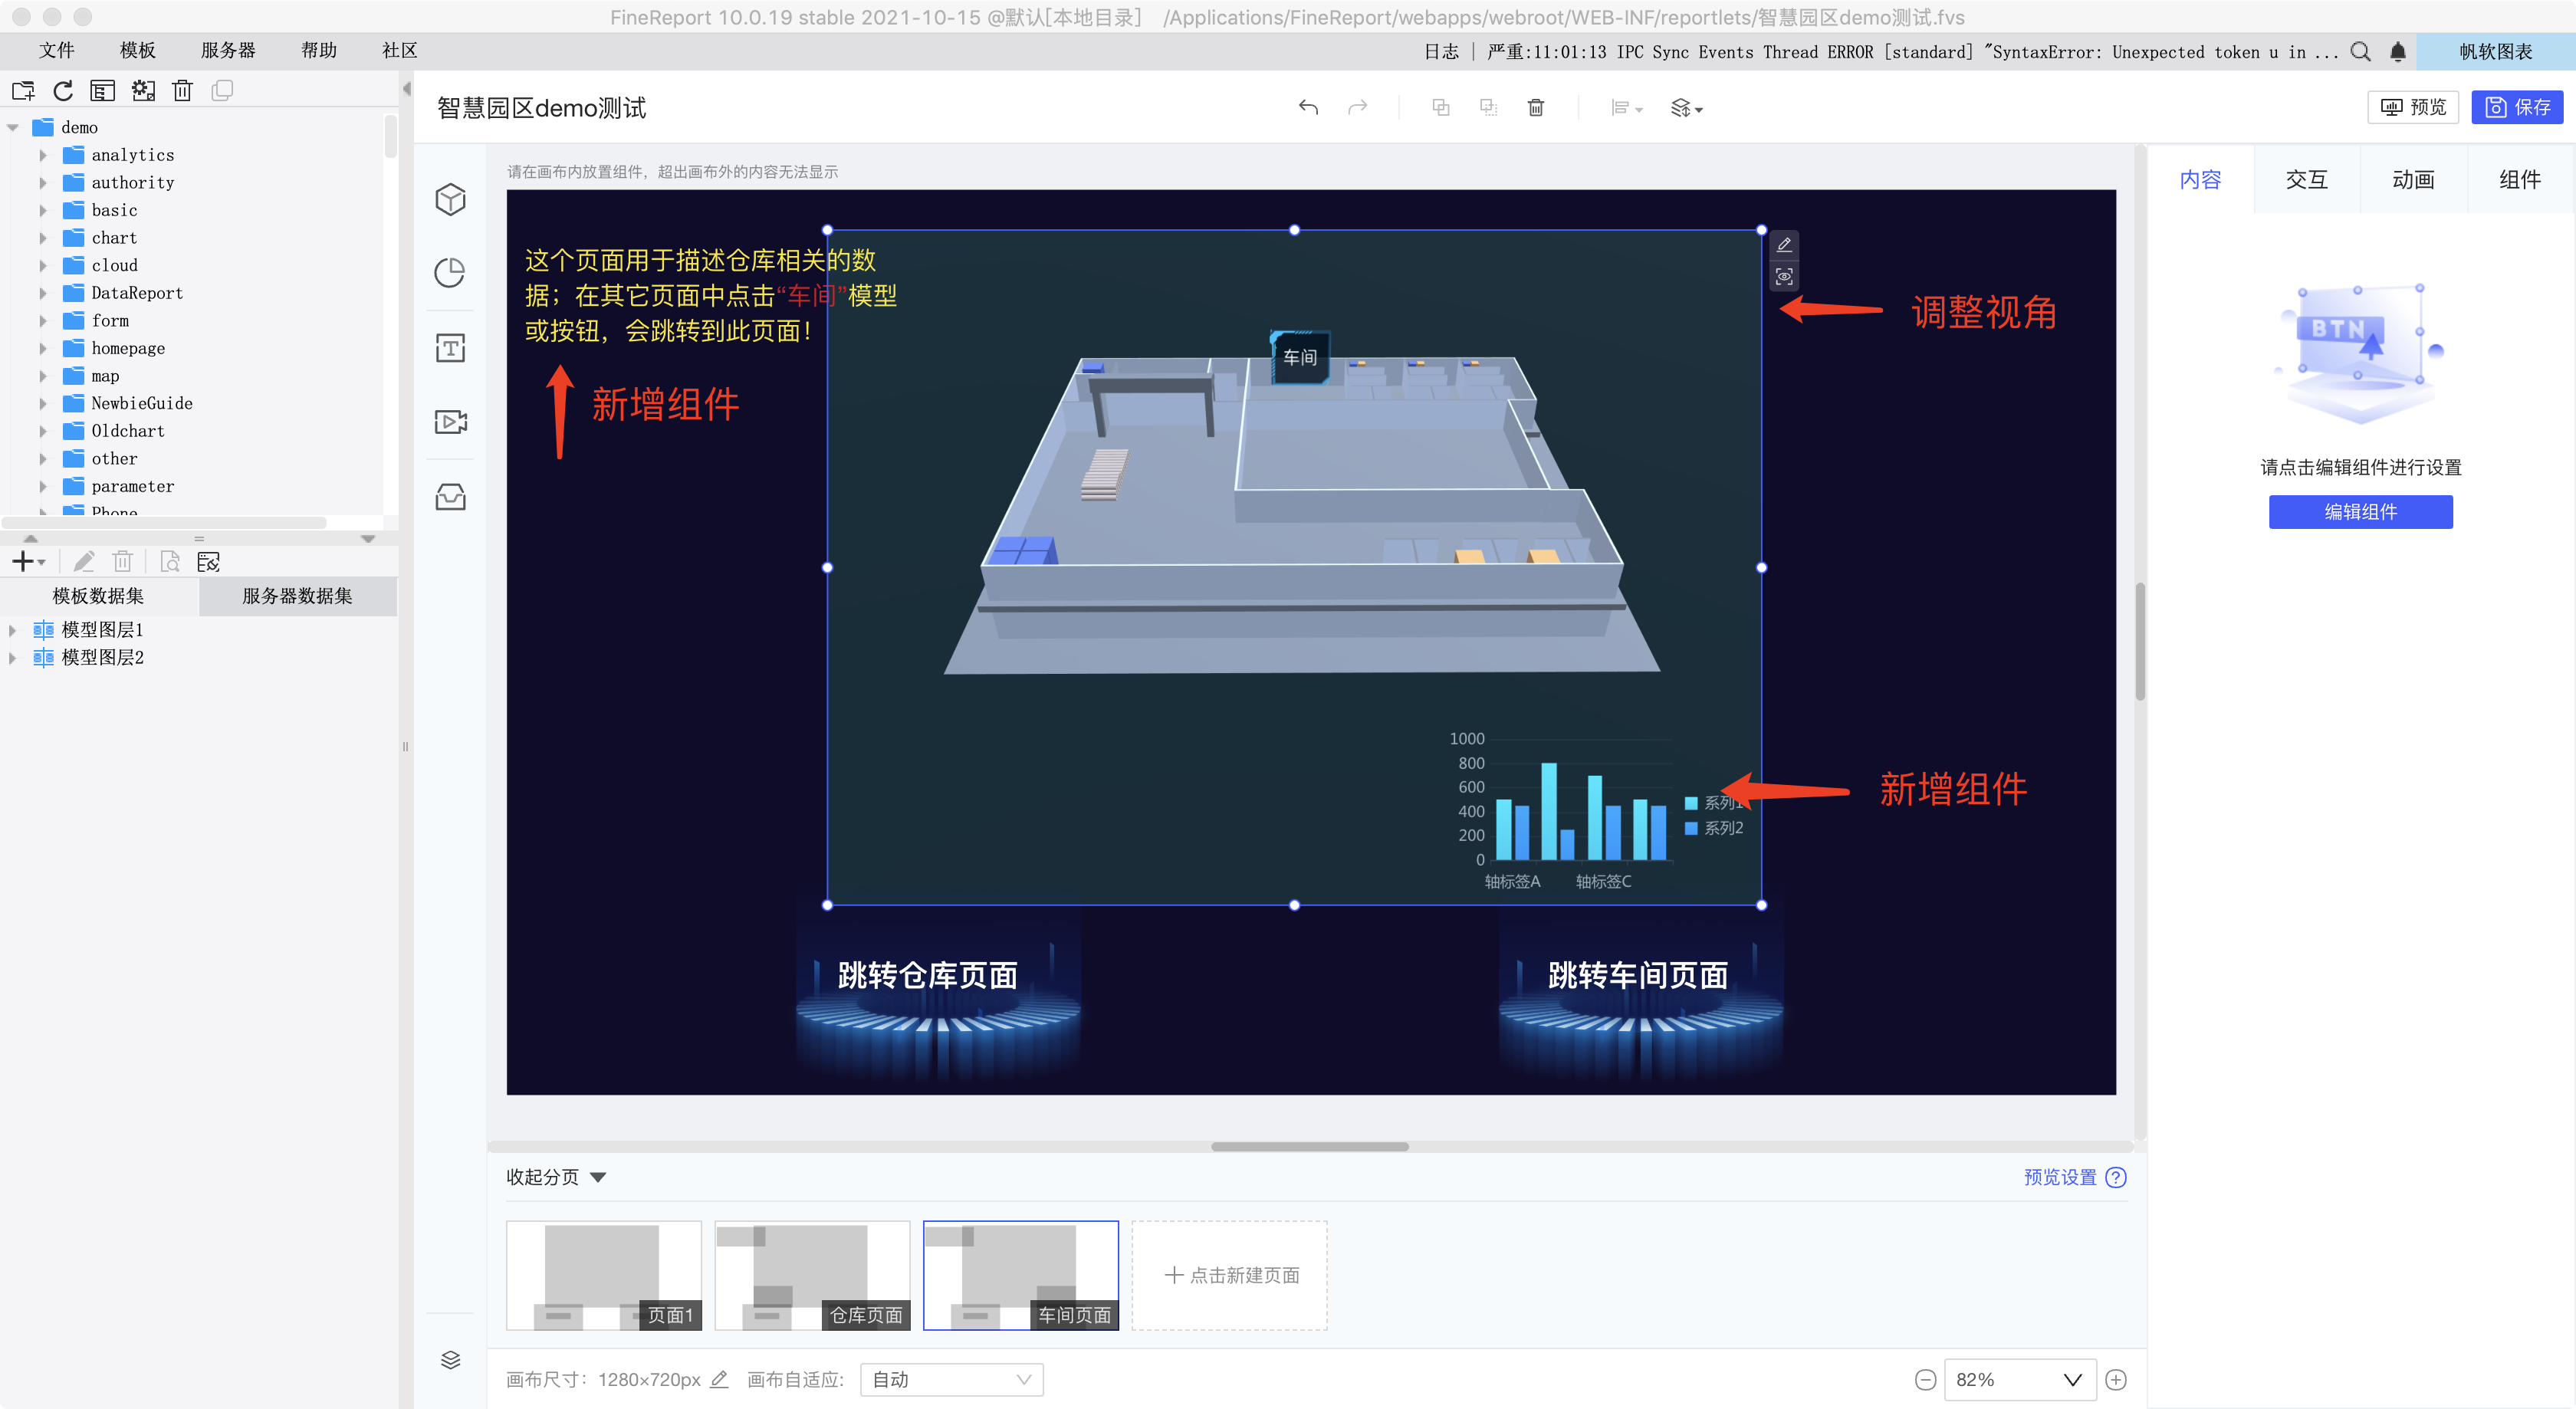
Task: Click the adjust view camera icon
Action: click(1784, 277)
